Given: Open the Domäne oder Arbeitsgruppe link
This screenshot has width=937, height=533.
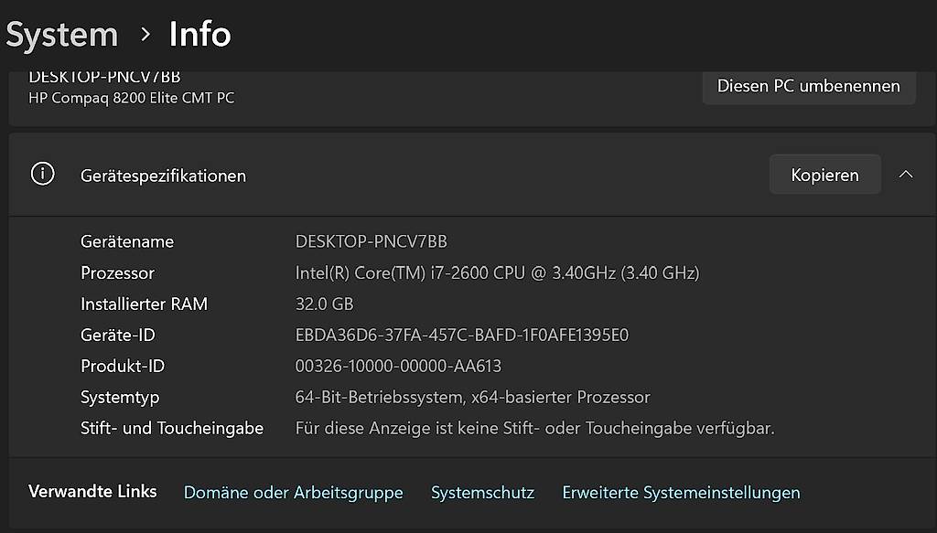Looking at the screenshot, I should [293, 493].
